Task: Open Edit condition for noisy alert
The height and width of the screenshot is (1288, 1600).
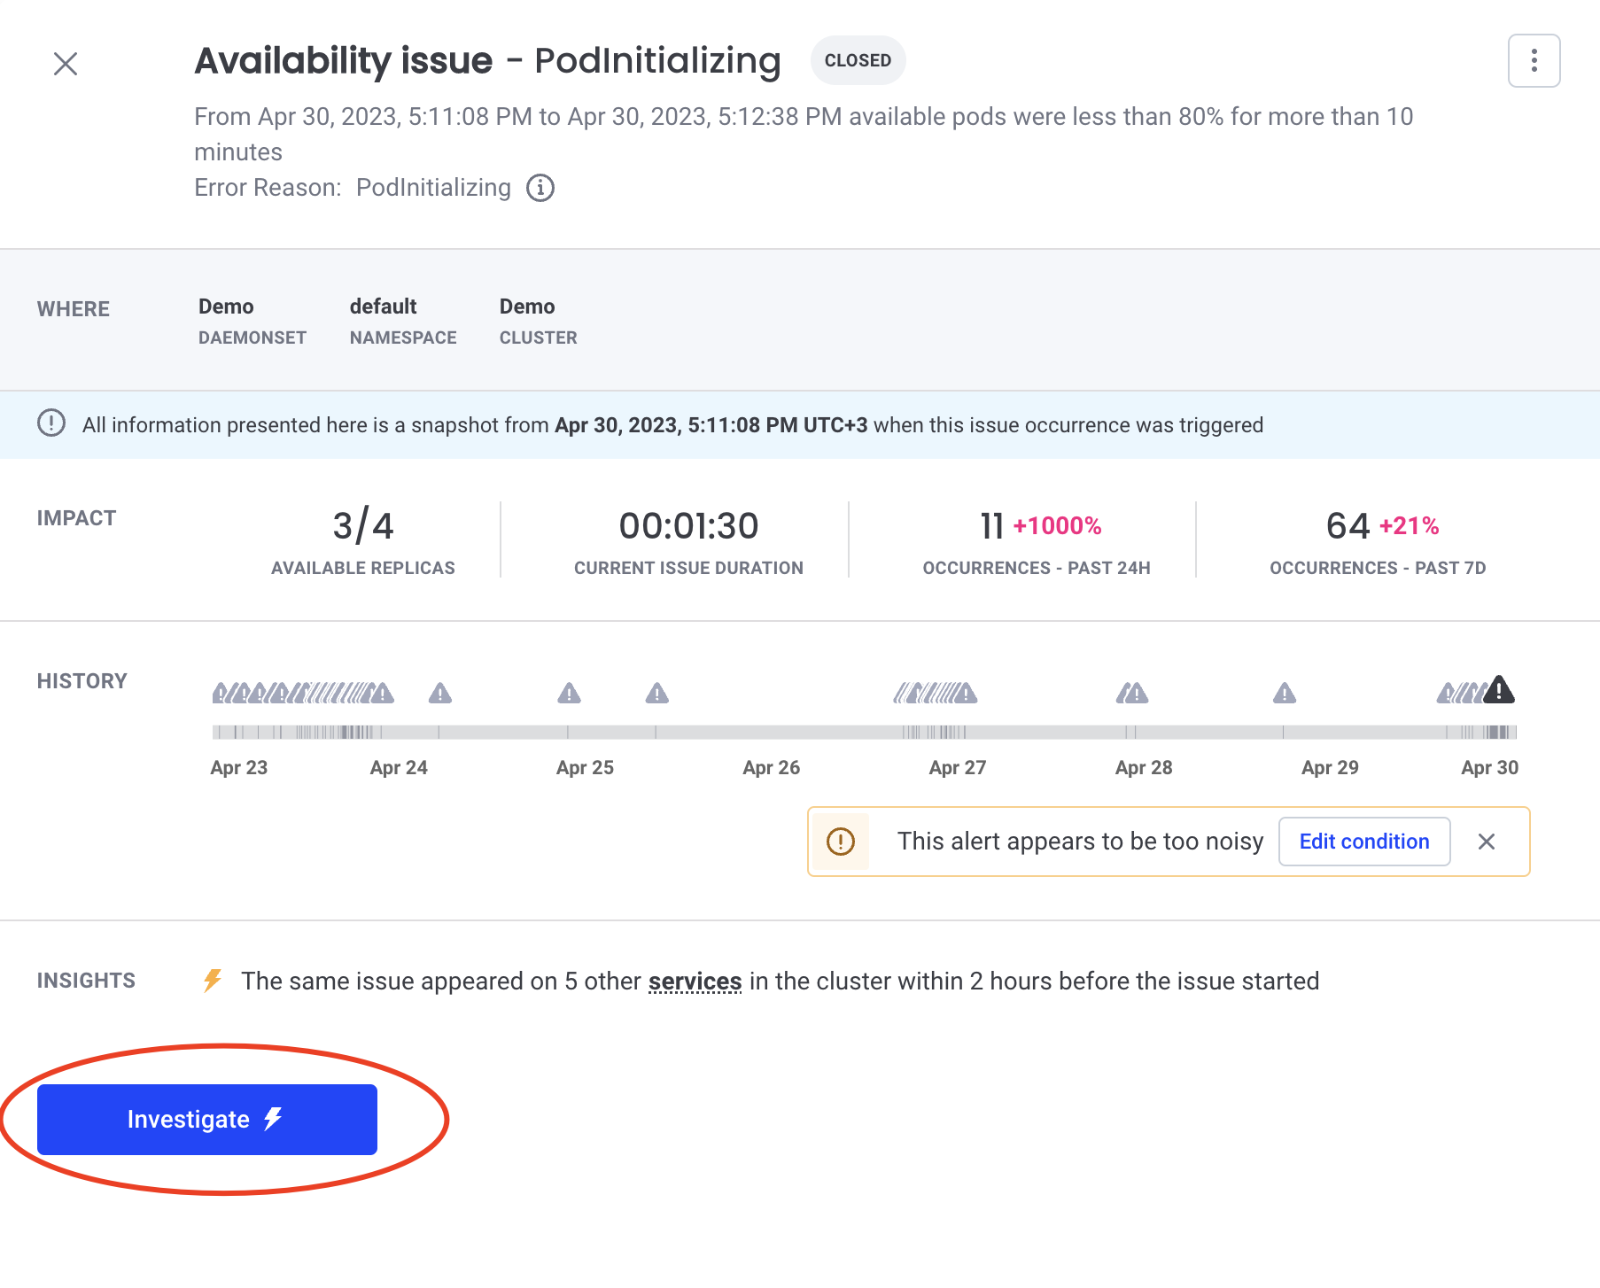Action: (1364, 842)
